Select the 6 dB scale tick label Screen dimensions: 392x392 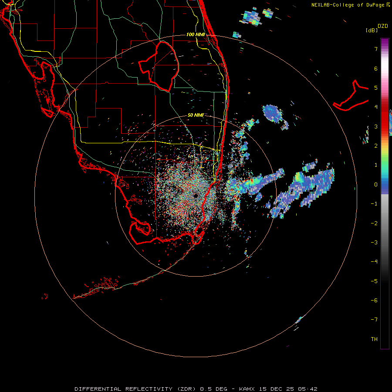[376, 68]
